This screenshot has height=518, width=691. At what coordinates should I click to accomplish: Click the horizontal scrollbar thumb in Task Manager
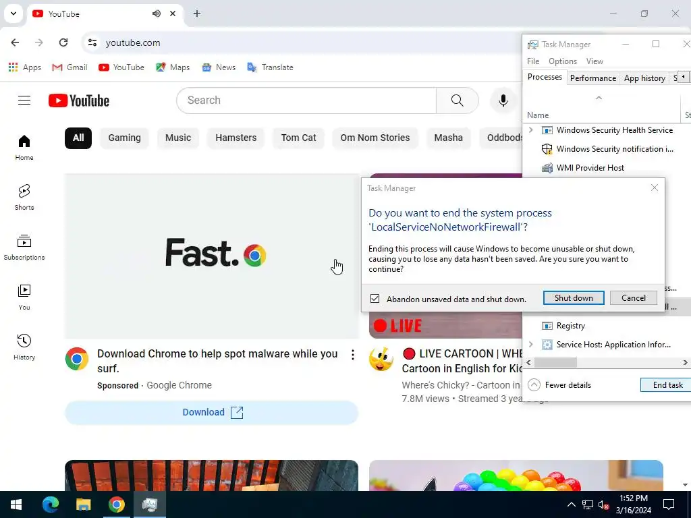click(555, 362)
